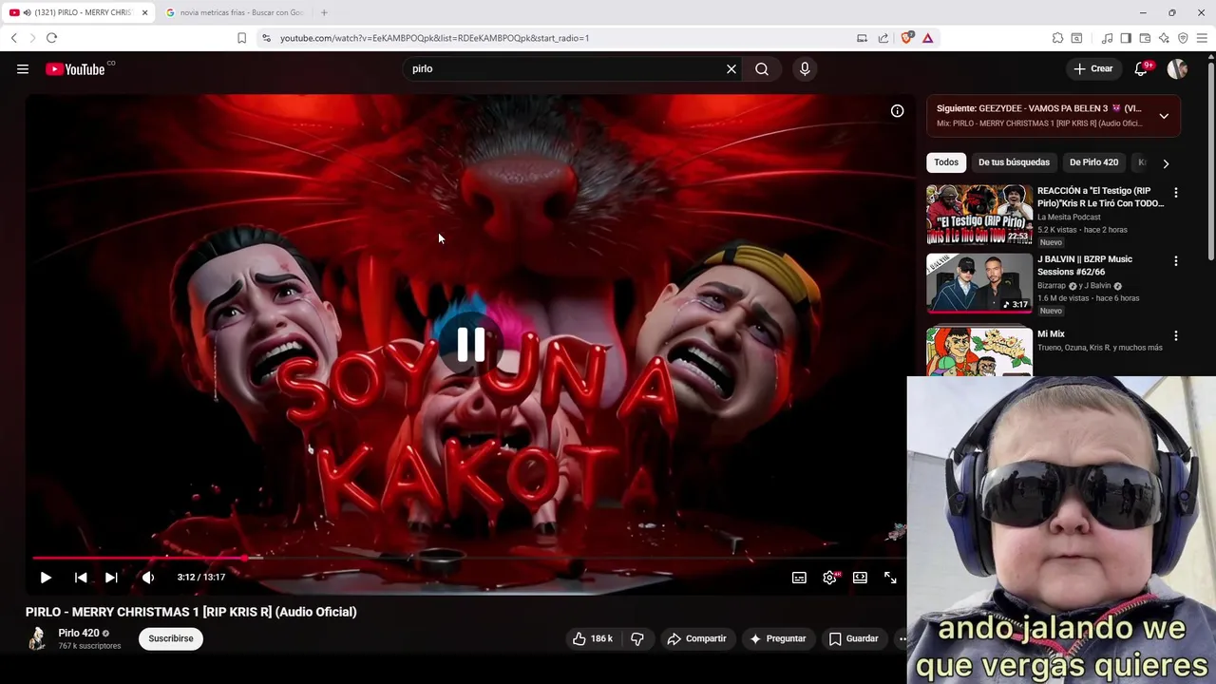Click the browser address bar URL
The image size is (1216, 684).
(434, 38)
